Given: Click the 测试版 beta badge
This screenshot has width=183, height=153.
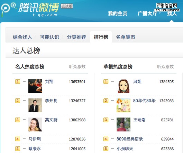Looking at the screenshot, I should tap(67, 6).
